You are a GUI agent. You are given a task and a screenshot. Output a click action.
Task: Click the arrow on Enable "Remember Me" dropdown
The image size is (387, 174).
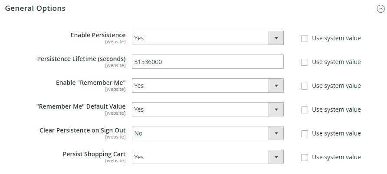(x=276, y=86)
